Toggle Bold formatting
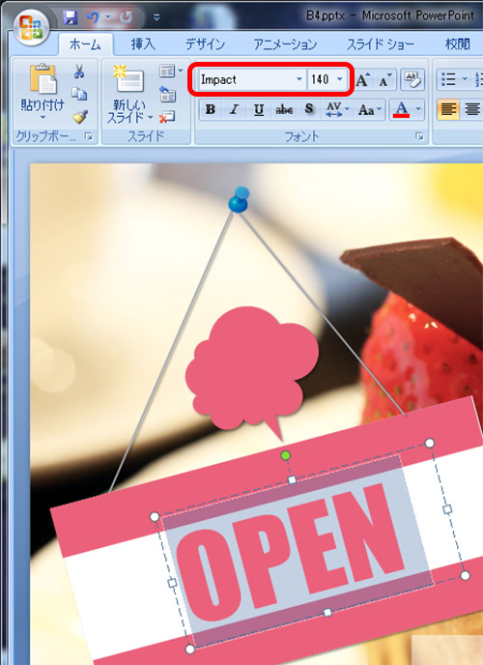Viewport: 483px width, 665px height. [211, 110]
